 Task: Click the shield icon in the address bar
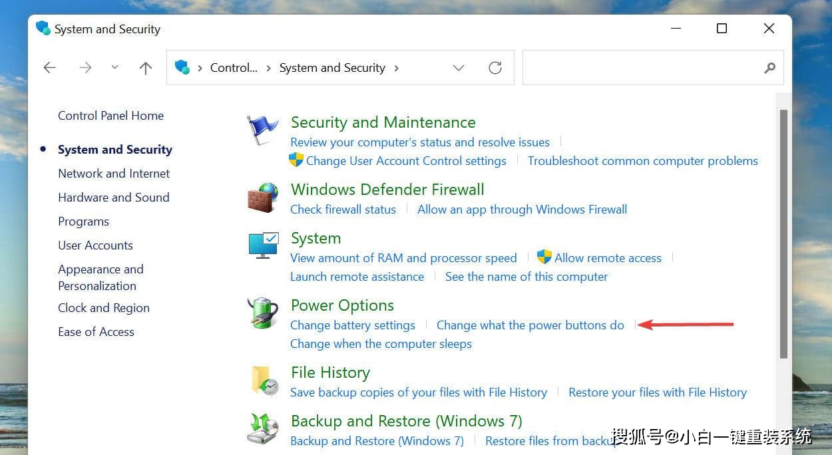point(182,67)
